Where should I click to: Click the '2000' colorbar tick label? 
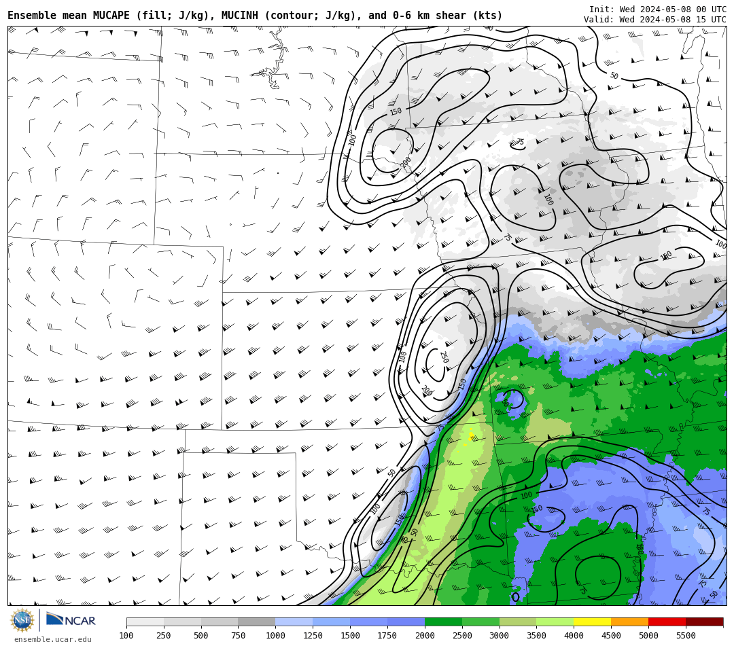pos(425,635)
